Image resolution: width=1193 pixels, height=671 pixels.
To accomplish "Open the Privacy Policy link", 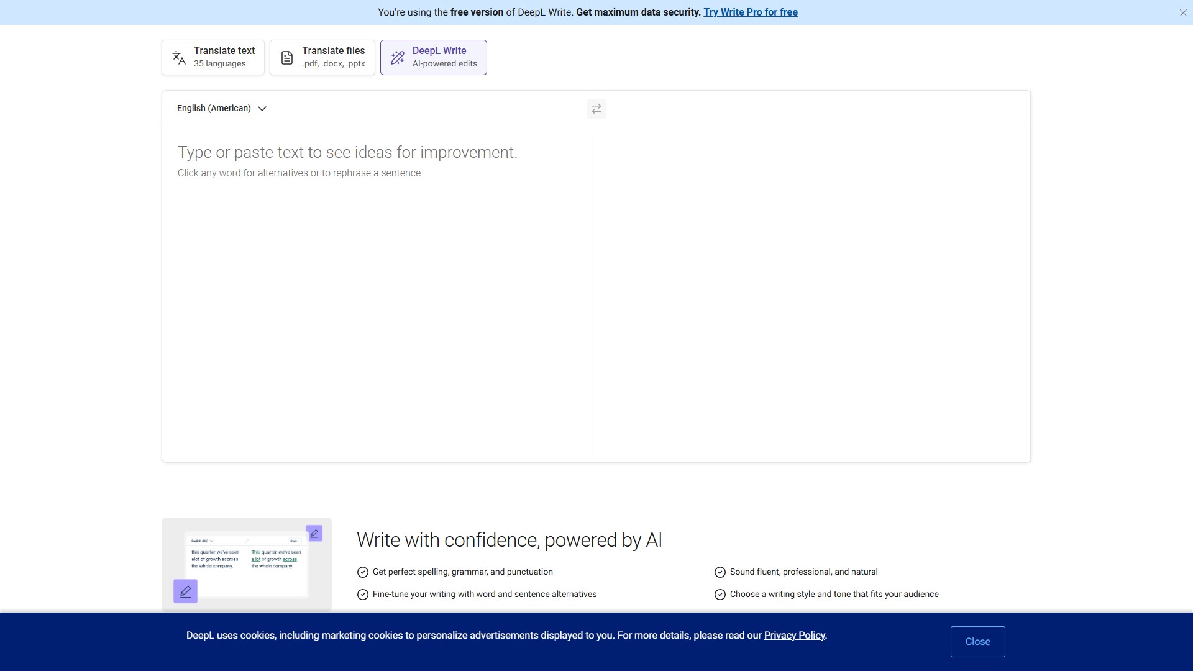I will pyautogui.click(x=794, y=635).
